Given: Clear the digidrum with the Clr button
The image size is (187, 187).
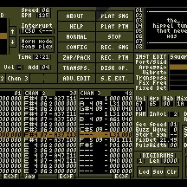Looking at the screenshot, I should [x=172, y=172].
